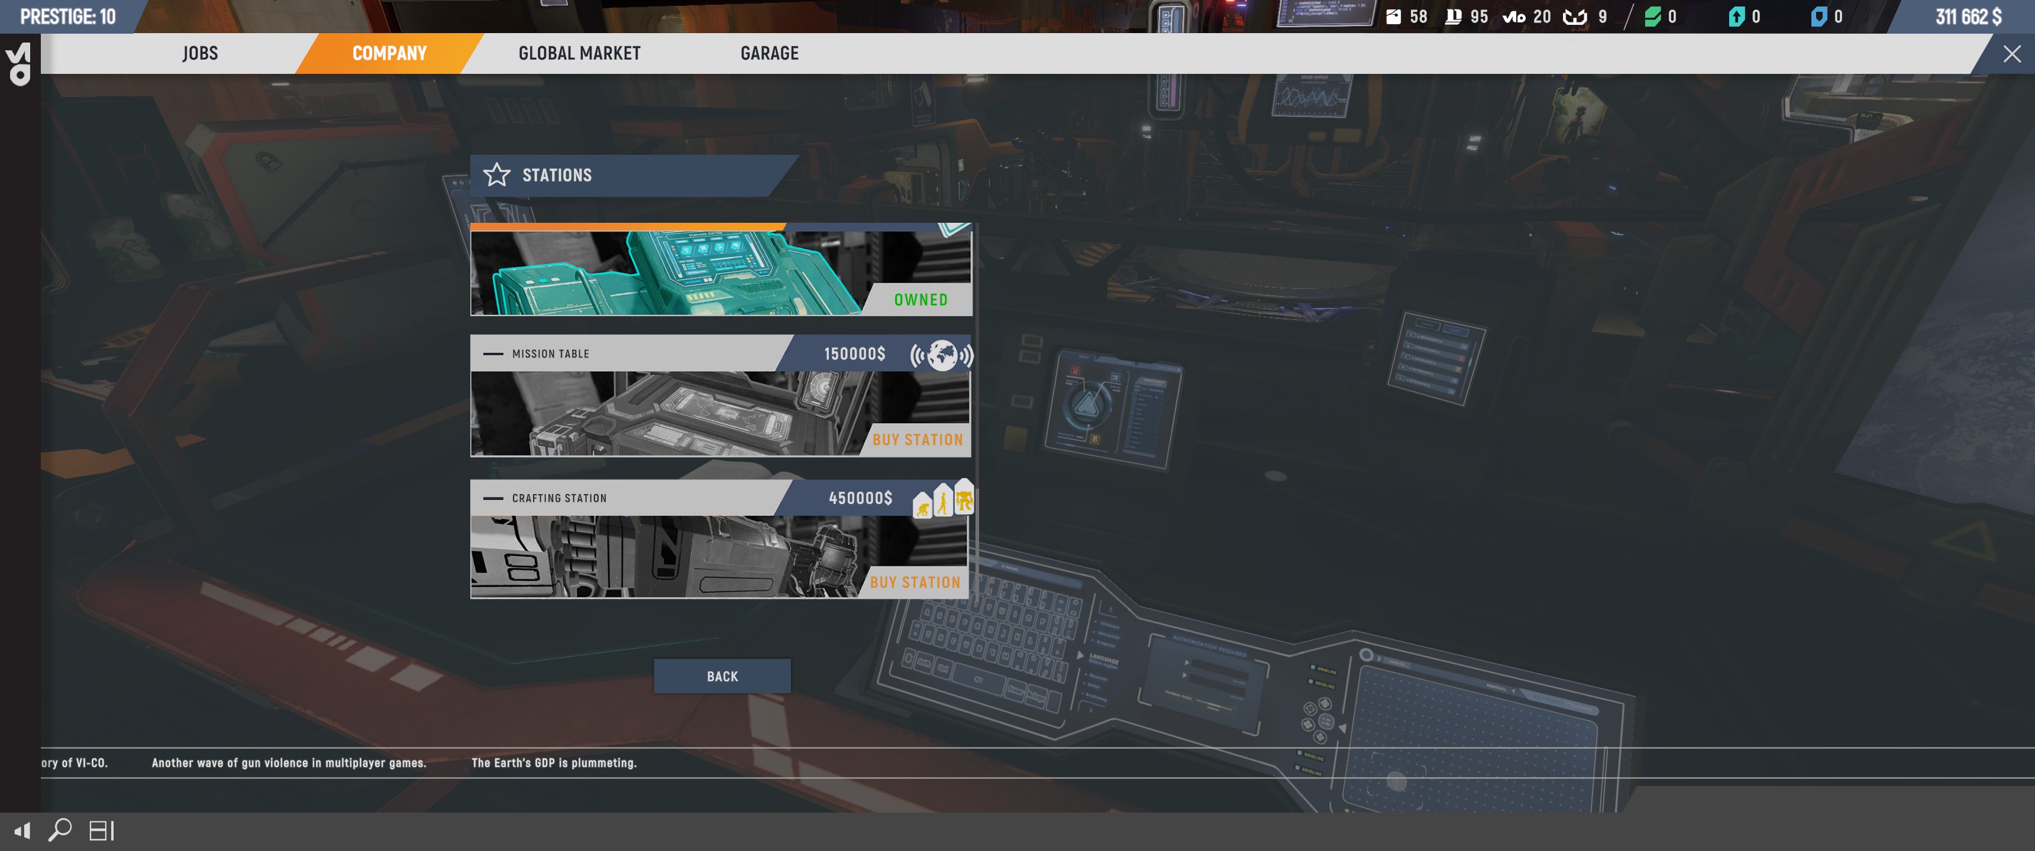
Task: Collapse the Crafting Station entry dash
Action: click(x=493, y=498)
